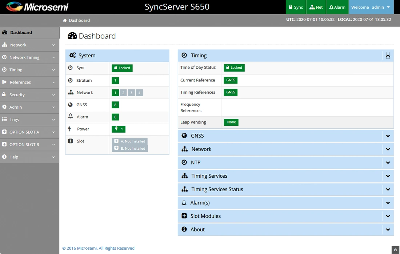This screenshot has height=254, width=400.
Task: Click the Current Reference GNSS badge
Action: [231, 80]
